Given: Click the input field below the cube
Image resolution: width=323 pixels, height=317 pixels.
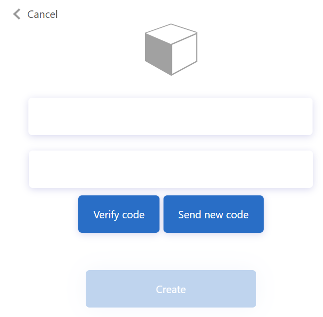Looking at the screenshot, I should click(170, 116).
